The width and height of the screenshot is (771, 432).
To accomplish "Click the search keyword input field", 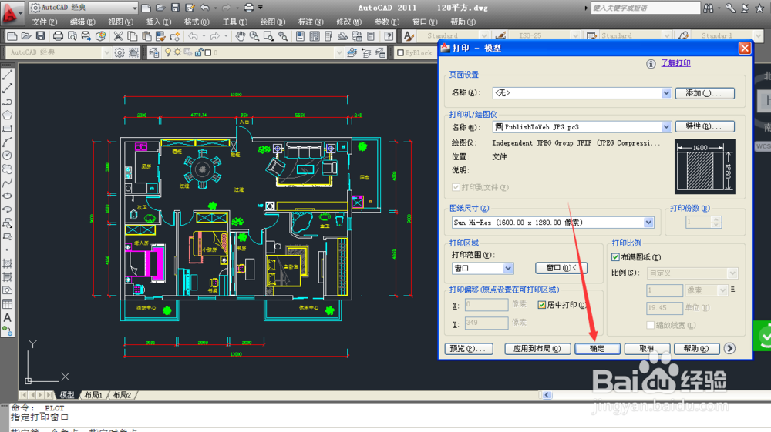I will click(x=645, y=8).
